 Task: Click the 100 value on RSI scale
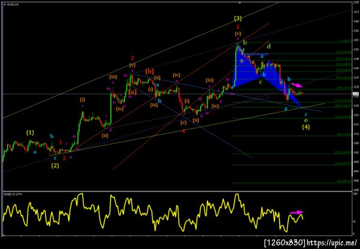355,194
